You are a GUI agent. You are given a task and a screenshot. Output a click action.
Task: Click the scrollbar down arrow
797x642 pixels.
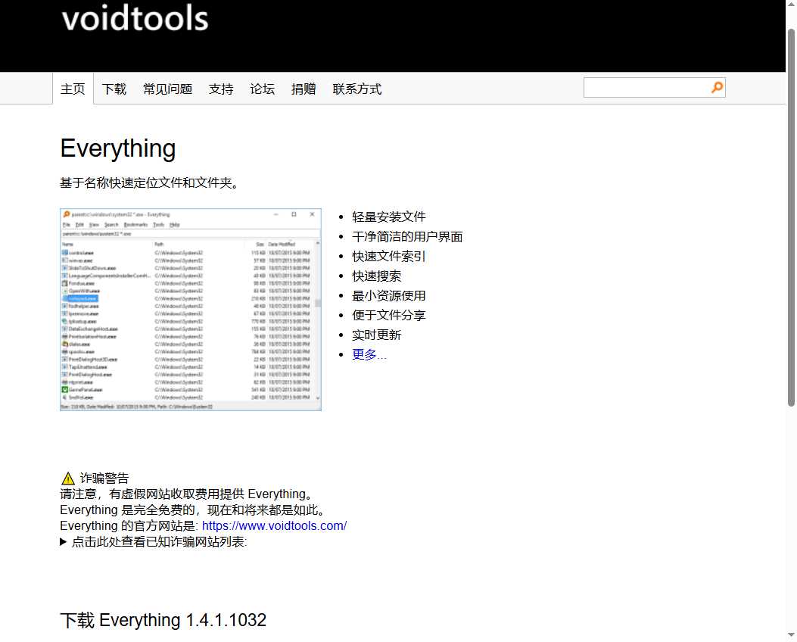click(792, 634)
